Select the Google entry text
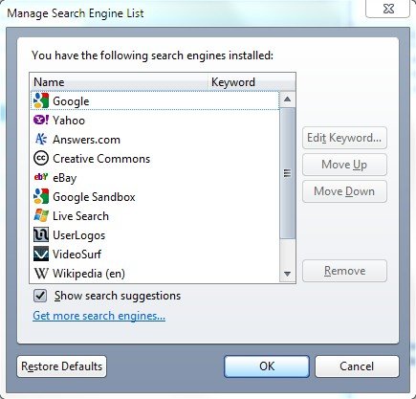 coord(71,101)
